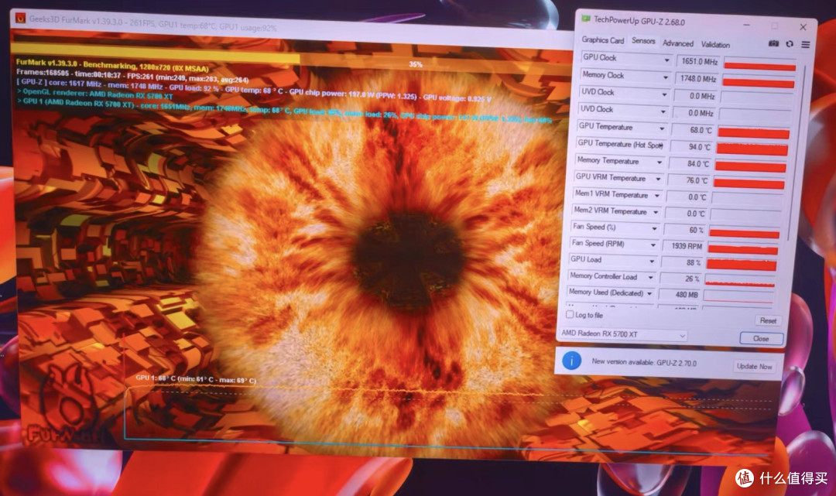Click the 1748.0 MHz Memory Clock value

tap(697, 78)
